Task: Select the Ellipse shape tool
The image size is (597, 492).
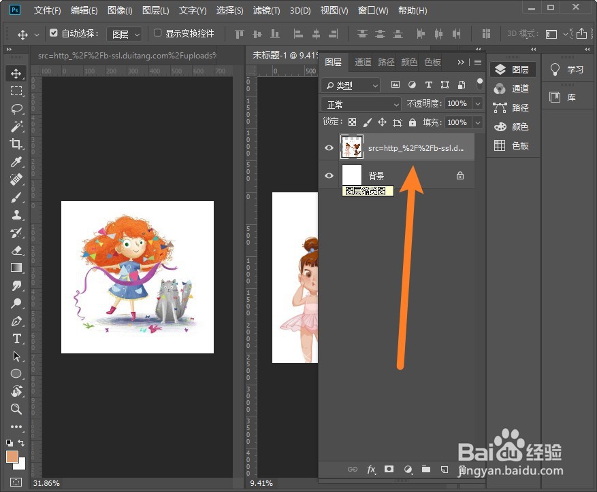Action: pyautogui.click(x=16, y=374)
